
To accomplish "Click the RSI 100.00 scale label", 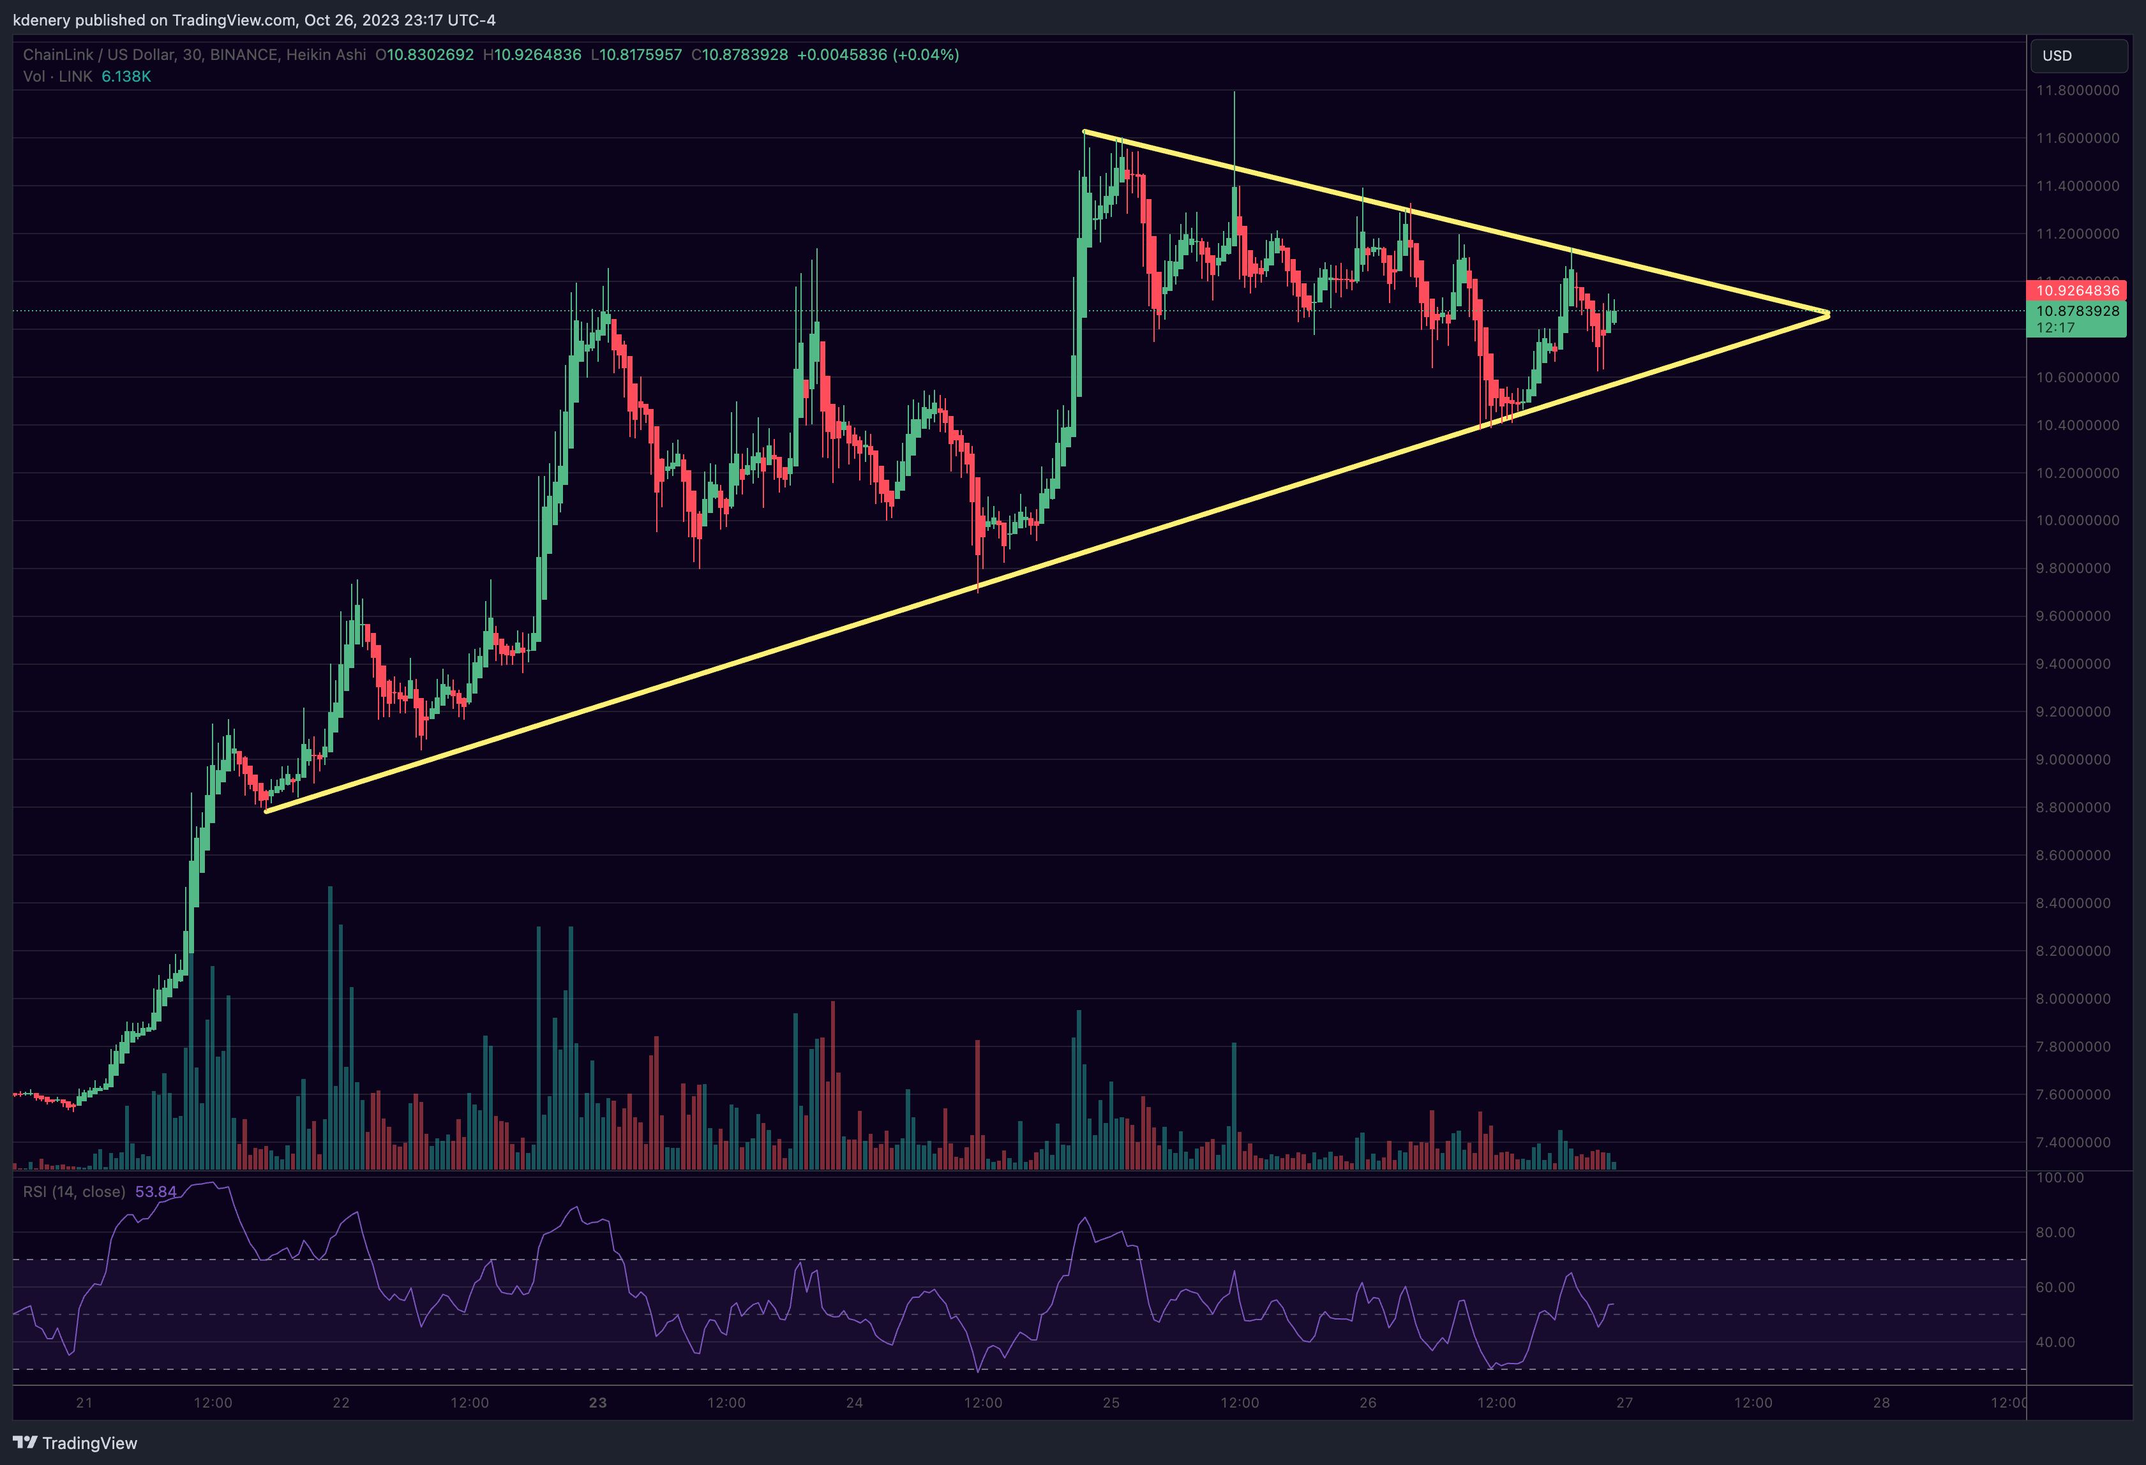I will point(2059,1178).
